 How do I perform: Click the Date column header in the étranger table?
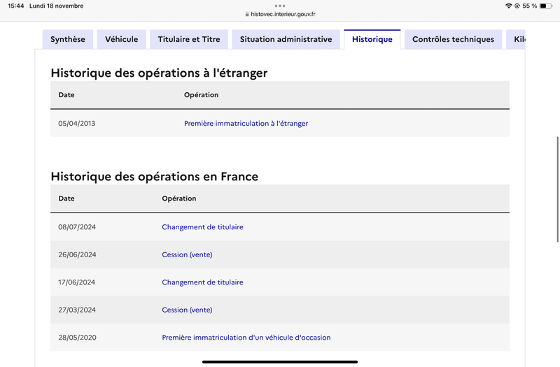[66, 95]
